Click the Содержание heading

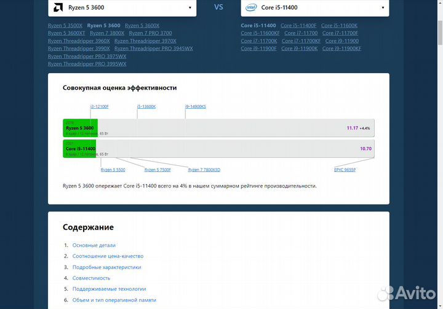coord(88,227)
